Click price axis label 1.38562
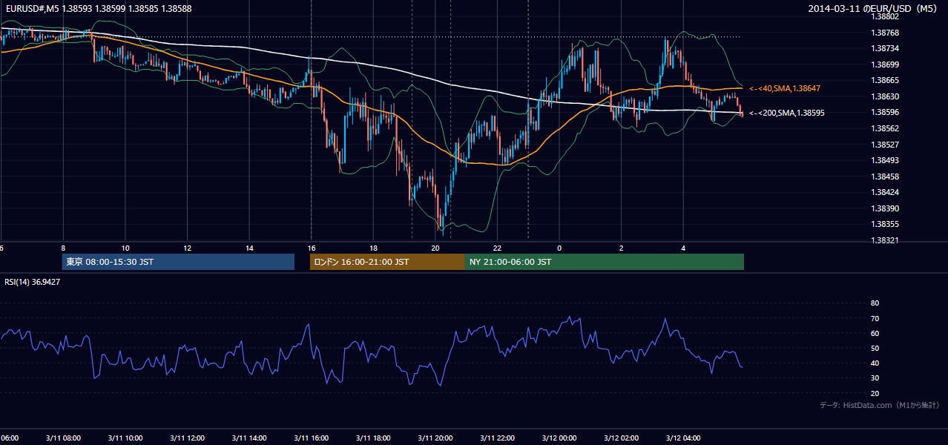Screen dimensions: 948x445 [x=885, y=128]
